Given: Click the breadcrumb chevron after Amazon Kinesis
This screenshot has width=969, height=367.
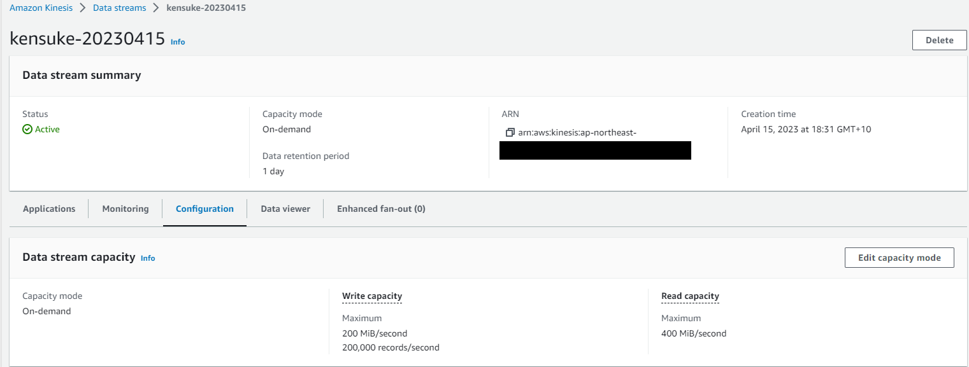Looking at the screenshot, I should (x=83, y=8).
